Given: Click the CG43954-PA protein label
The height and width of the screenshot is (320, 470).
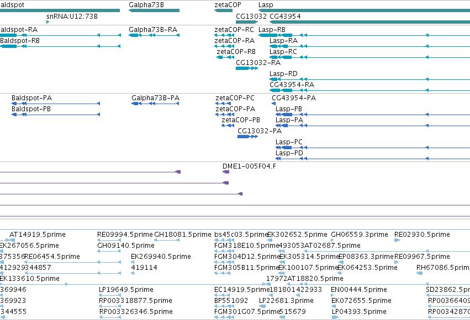Looking at the screenshot, I should 294,98.
